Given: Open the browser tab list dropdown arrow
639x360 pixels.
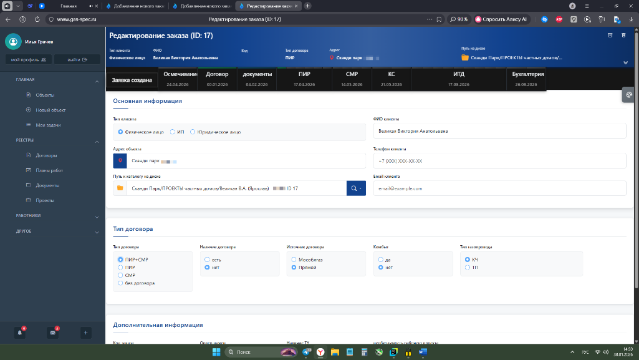Looking at the screenshot, I should coord(18,6).
